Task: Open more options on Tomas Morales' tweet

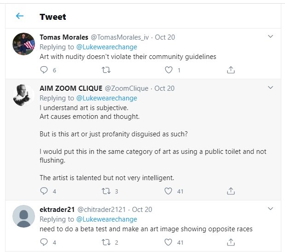Action: click(271, 36)
